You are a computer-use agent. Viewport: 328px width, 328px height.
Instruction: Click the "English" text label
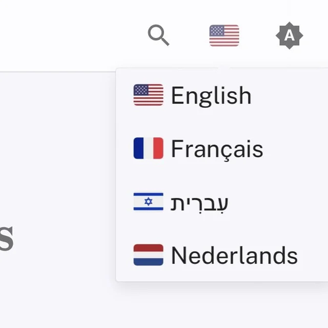pos(211,96)
